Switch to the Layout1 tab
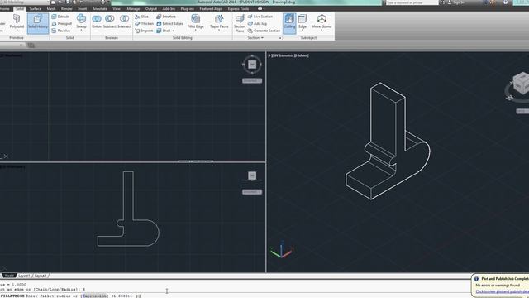The width and height of the screenshot is (529, 298). (24, 276)
